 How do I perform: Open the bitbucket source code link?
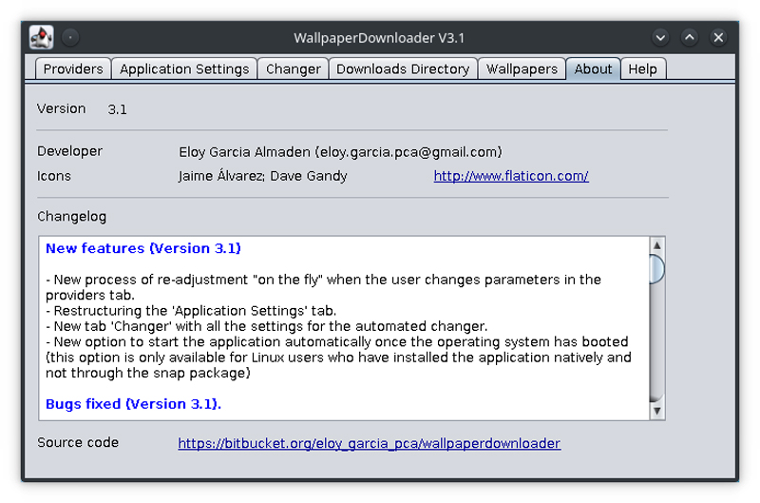coord(370,443)
